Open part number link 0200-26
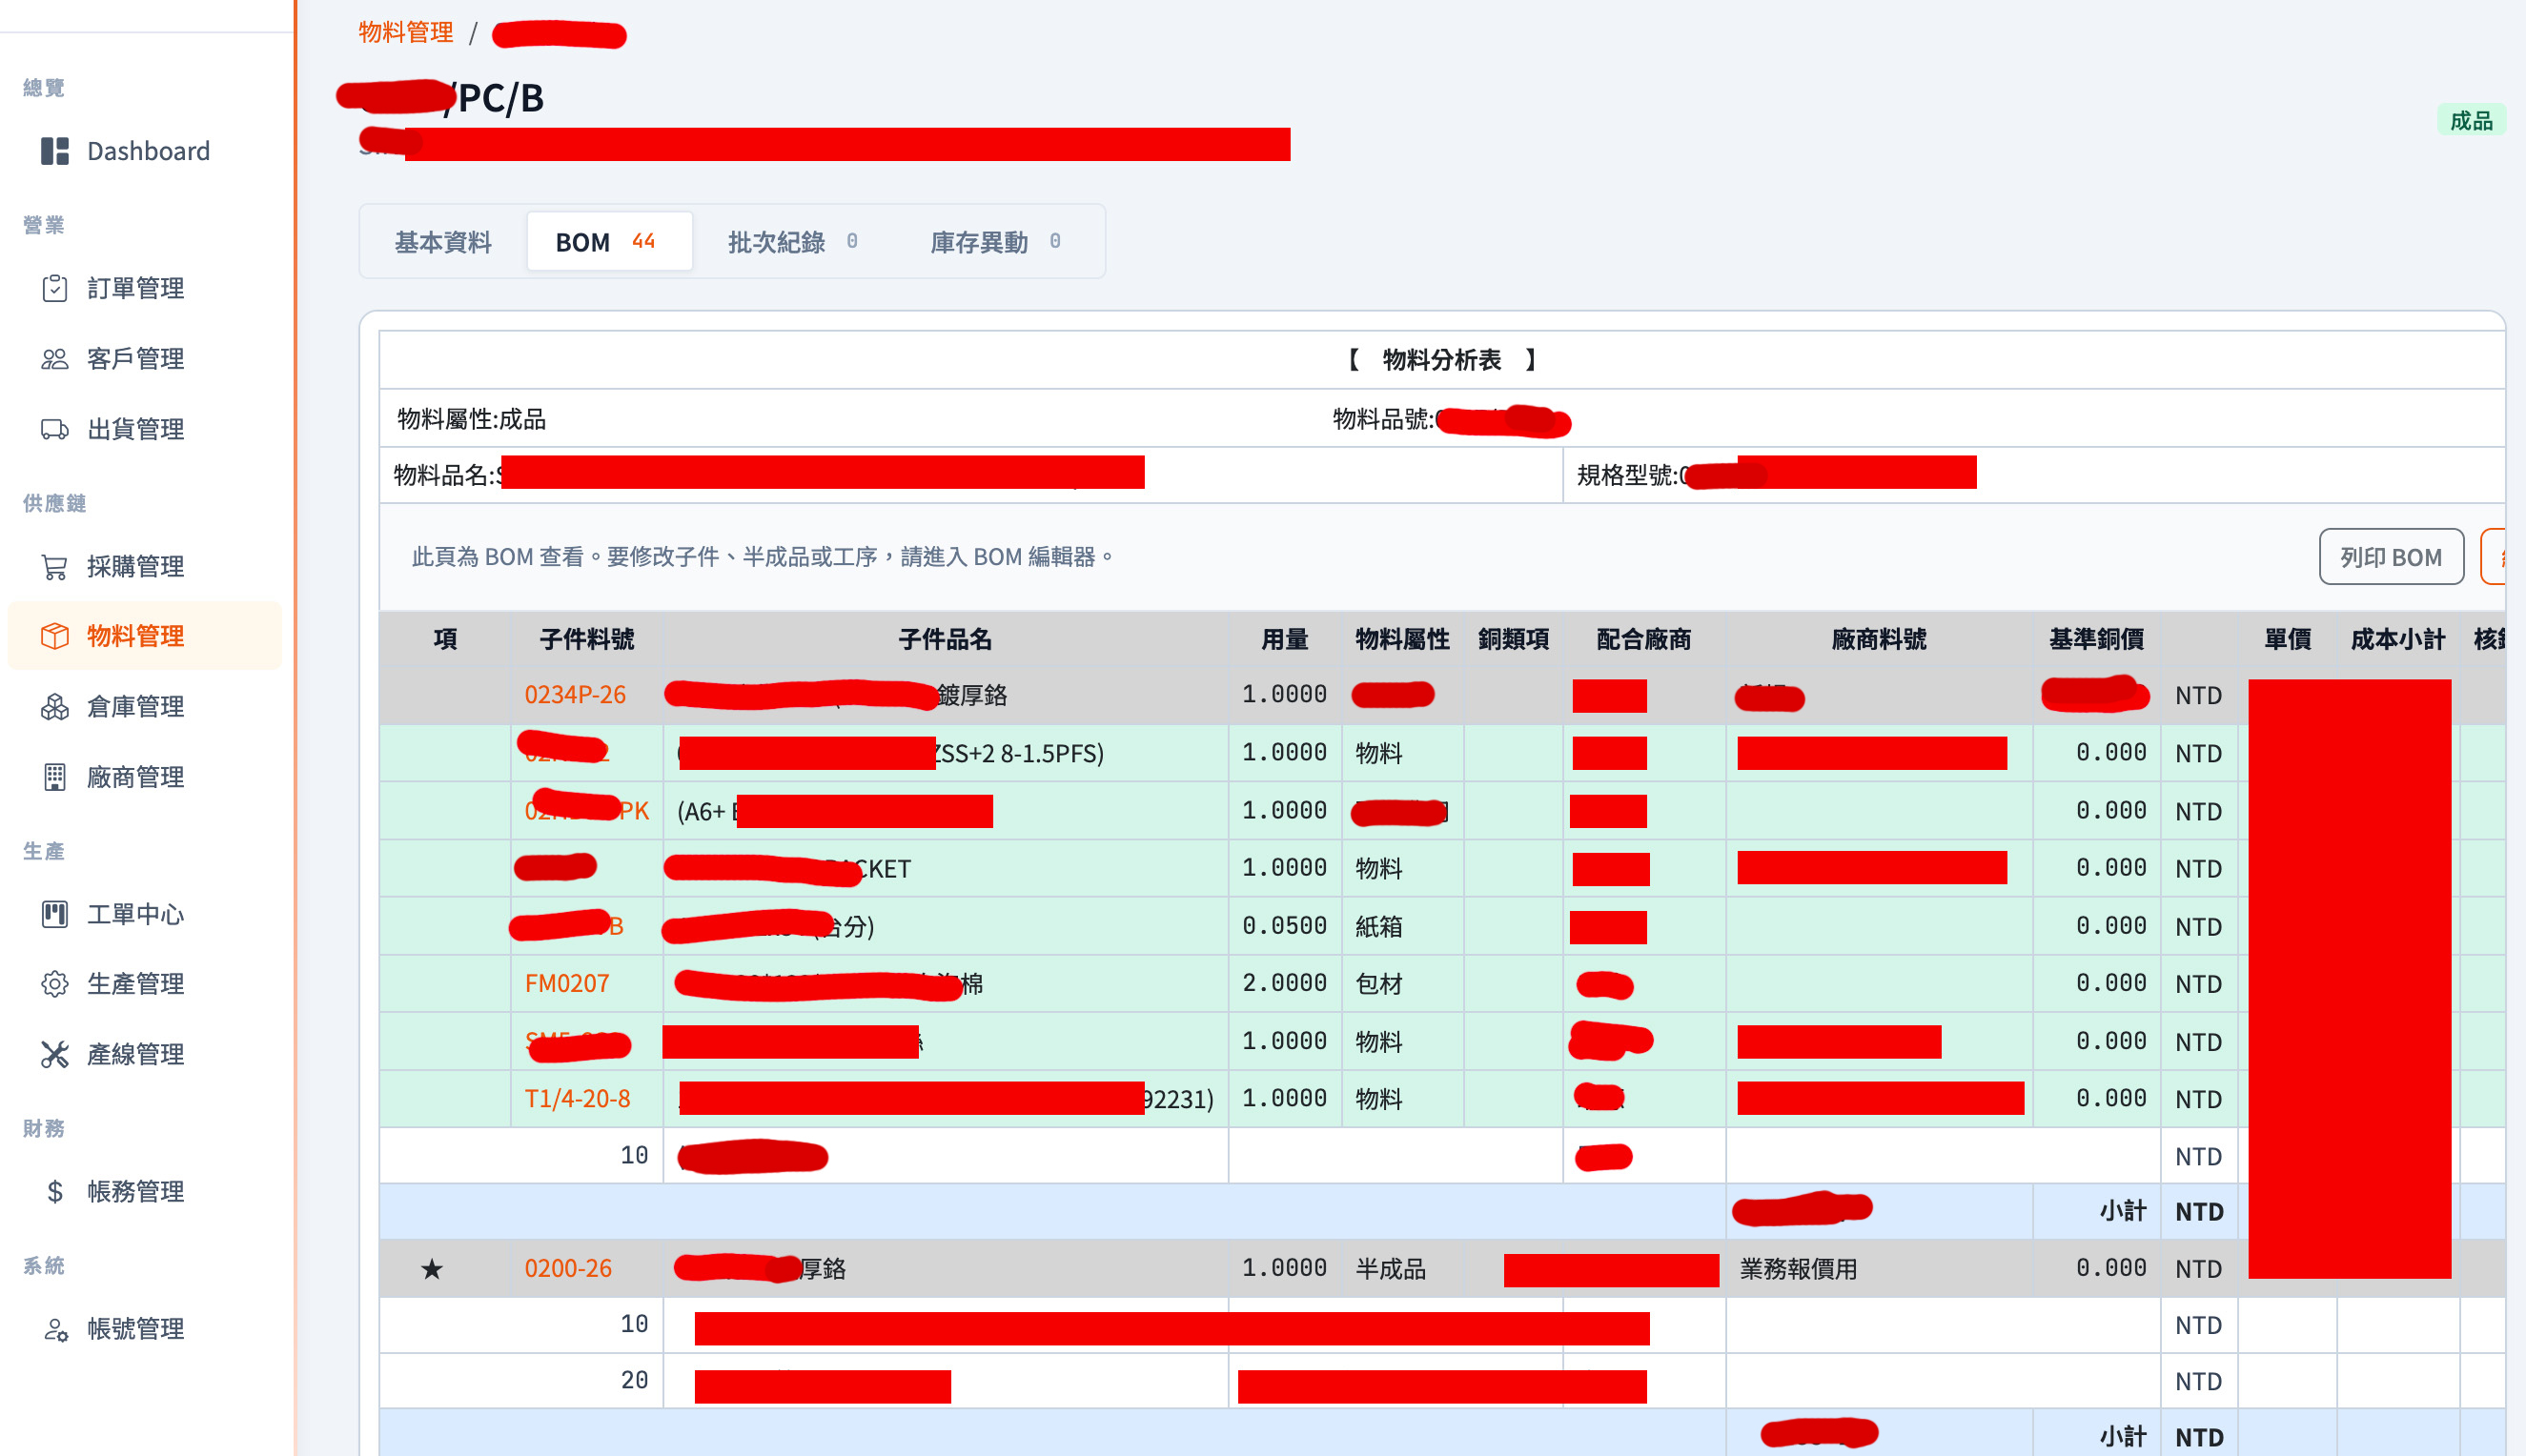The width and height of the screenshot is (2526, 1456). pos(568,1268)
